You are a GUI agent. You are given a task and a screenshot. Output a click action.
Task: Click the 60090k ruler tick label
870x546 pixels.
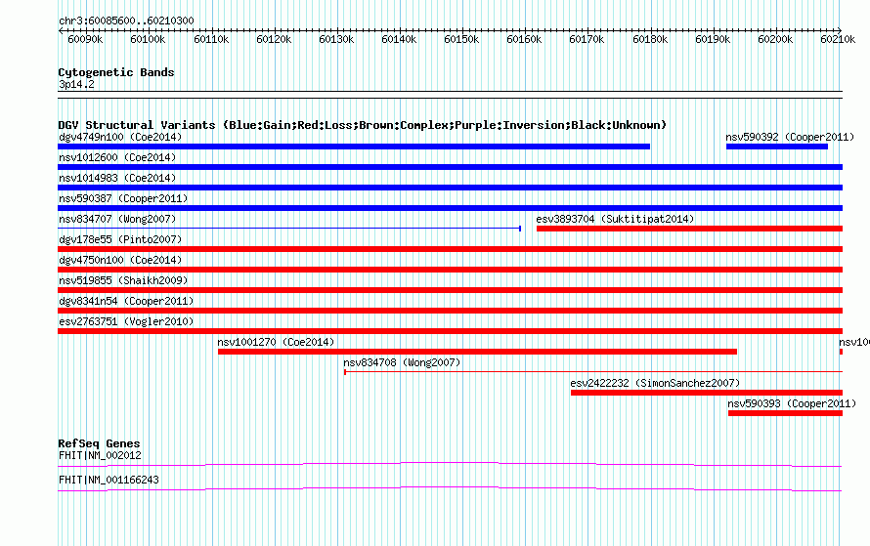click(x=85, y=39)
